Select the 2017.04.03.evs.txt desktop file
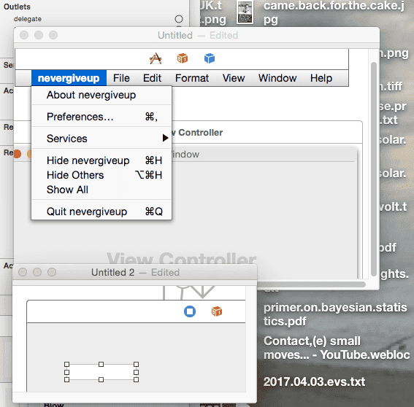Screen dimensions: 414x407 tap(314, 381)
